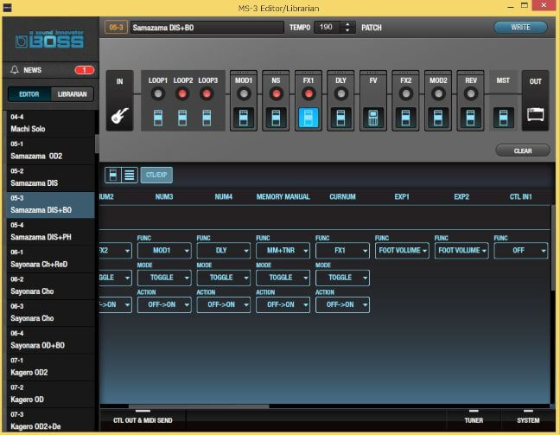This screenshot has width=560, height=435.
Task: Click the red news notification badge
Action: (85, 70)
